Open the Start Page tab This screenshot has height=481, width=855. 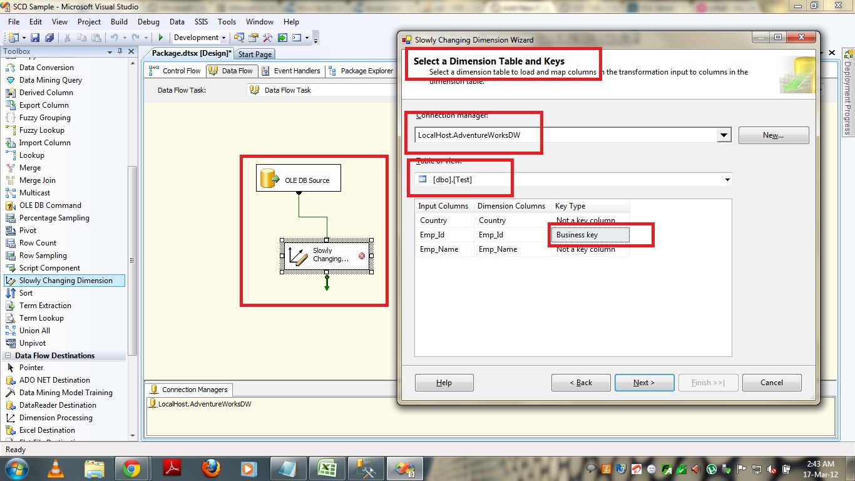pos(255,54)
